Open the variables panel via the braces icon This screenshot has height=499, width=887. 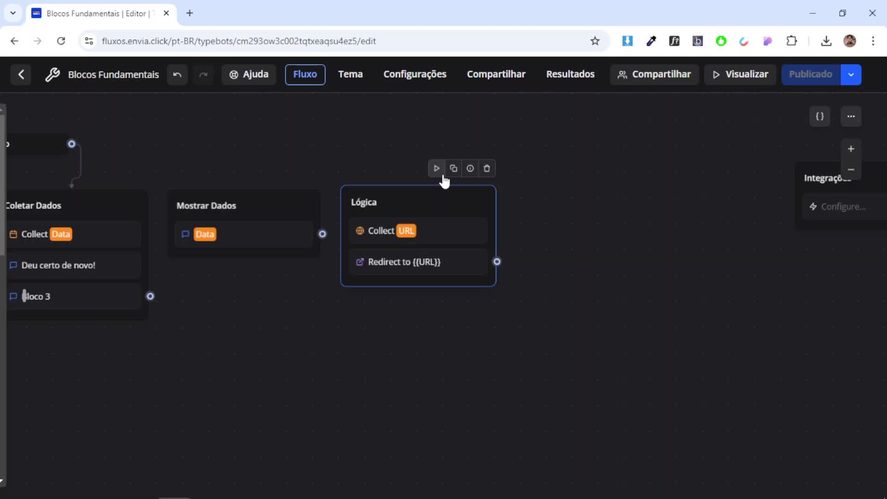(820, 116)
